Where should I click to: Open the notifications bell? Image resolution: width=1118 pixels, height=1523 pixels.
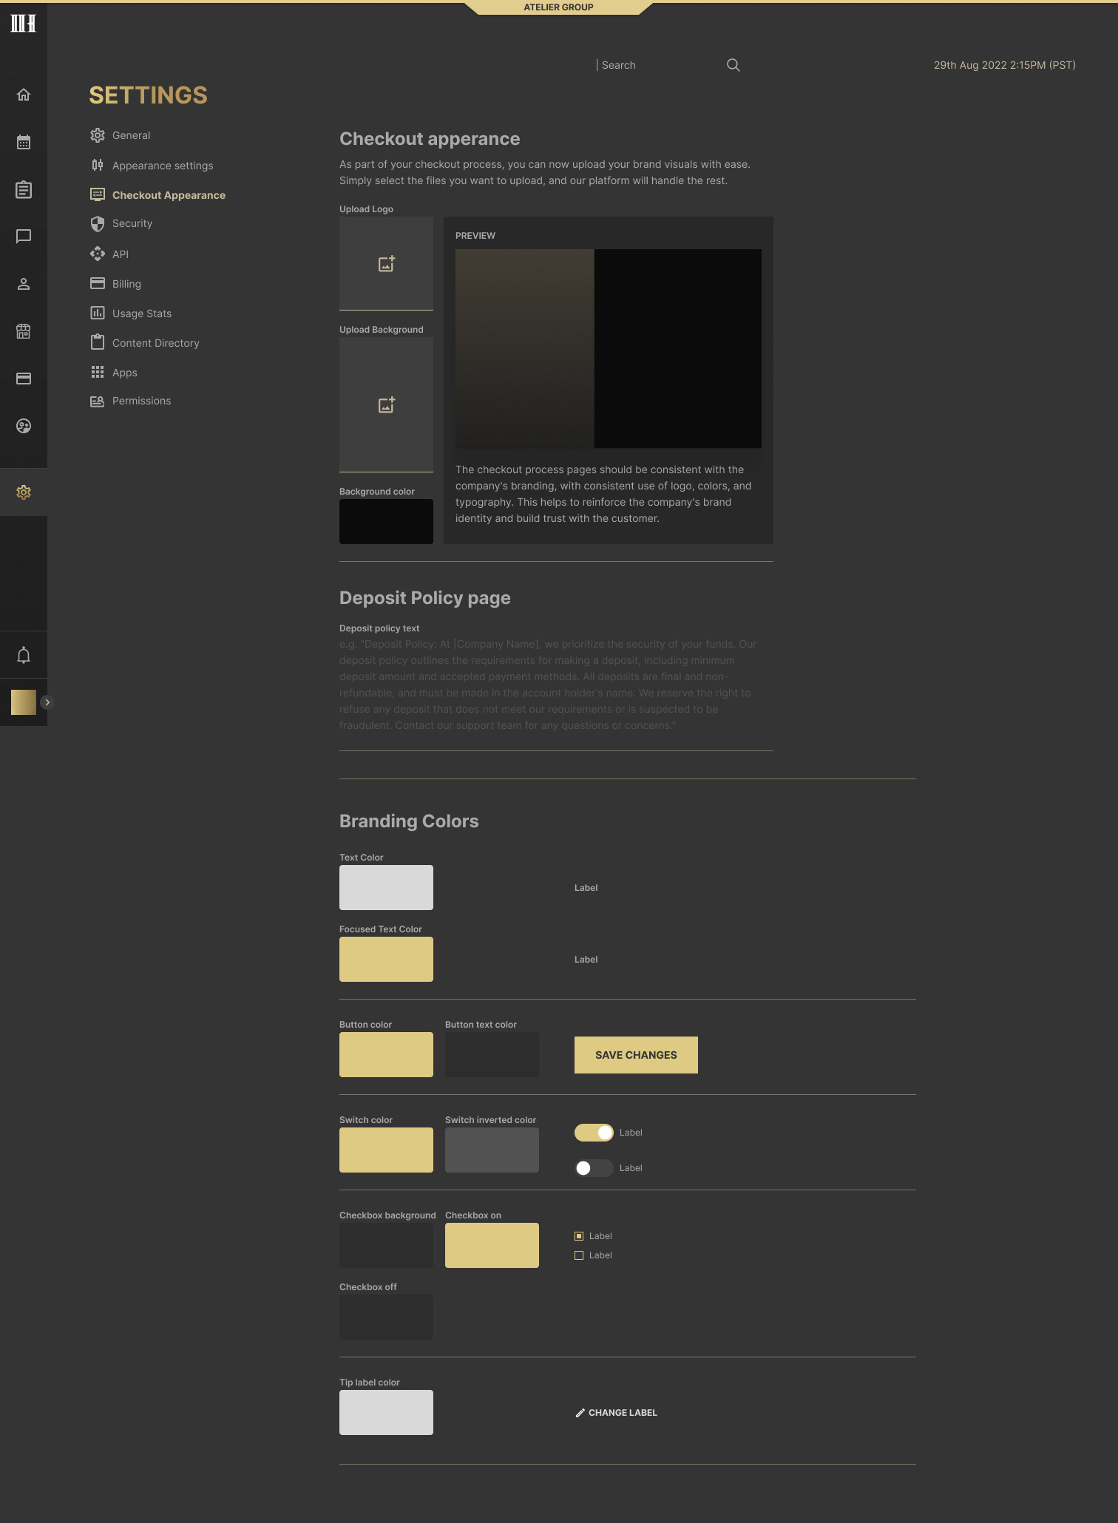point(24,655)
